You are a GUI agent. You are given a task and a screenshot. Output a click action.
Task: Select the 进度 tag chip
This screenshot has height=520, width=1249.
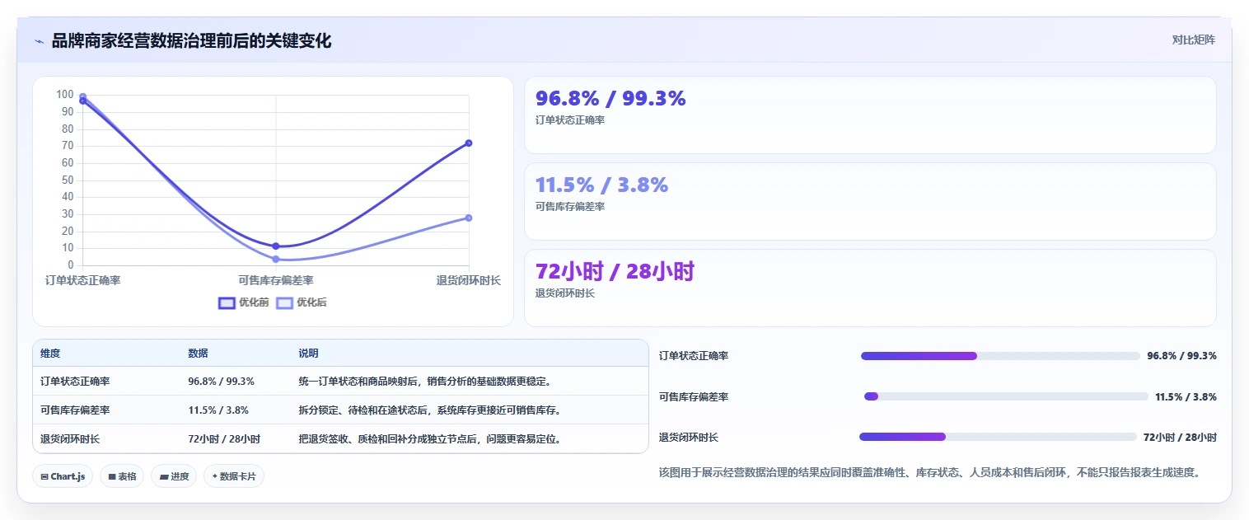pos(174,476)
